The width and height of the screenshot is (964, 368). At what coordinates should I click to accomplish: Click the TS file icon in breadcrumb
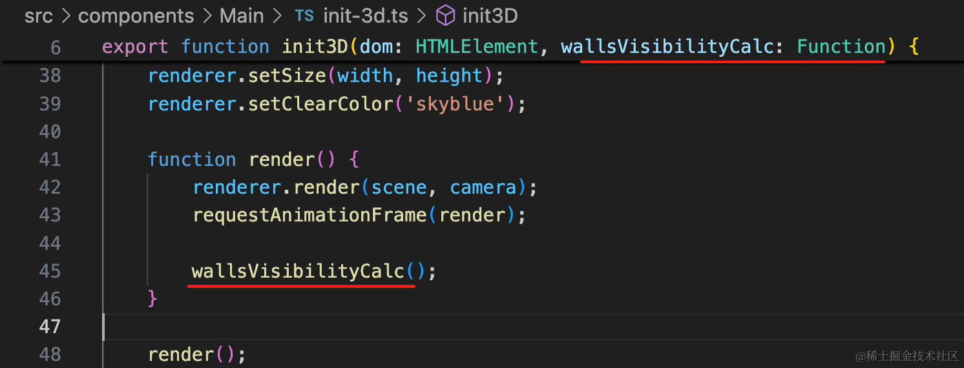(304, 15)
